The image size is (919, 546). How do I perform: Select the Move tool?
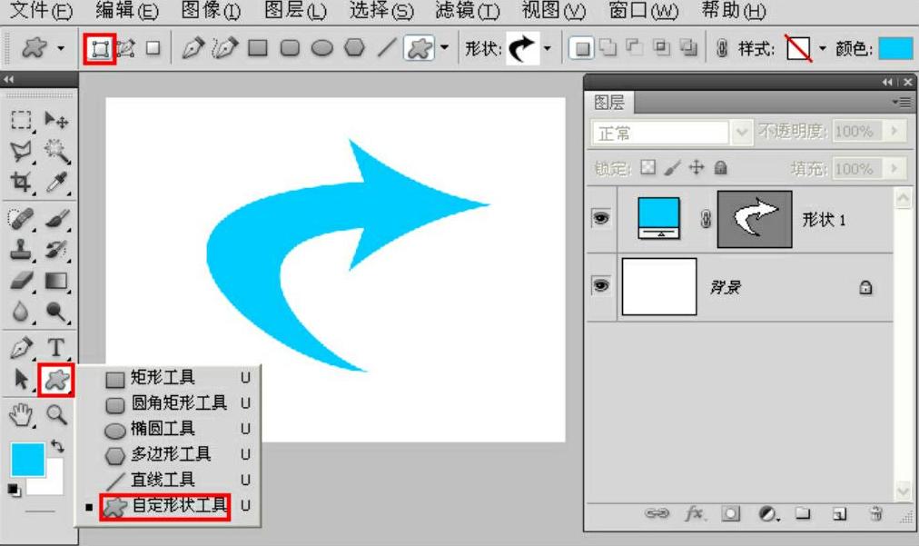click(x=56, y=120)
